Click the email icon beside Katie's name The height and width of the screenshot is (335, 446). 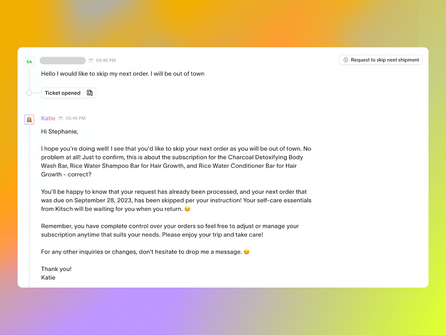pyautogui.click(x=61, y=118)
